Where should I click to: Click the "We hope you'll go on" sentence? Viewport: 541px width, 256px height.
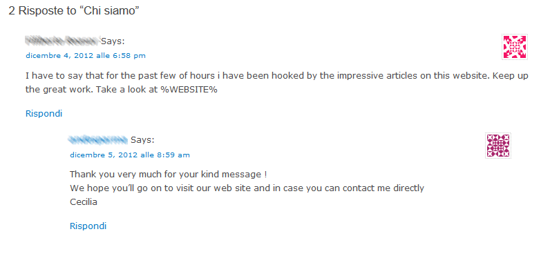coord(247,188)
